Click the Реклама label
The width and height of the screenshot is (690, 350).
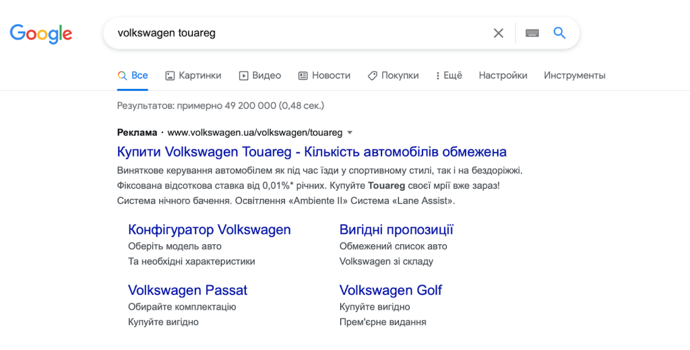[x=137, y=133]
